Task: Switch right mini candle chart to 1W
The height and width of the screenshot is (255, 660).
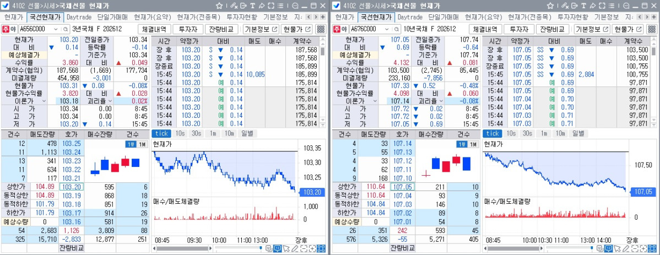Action: (463, 144)
